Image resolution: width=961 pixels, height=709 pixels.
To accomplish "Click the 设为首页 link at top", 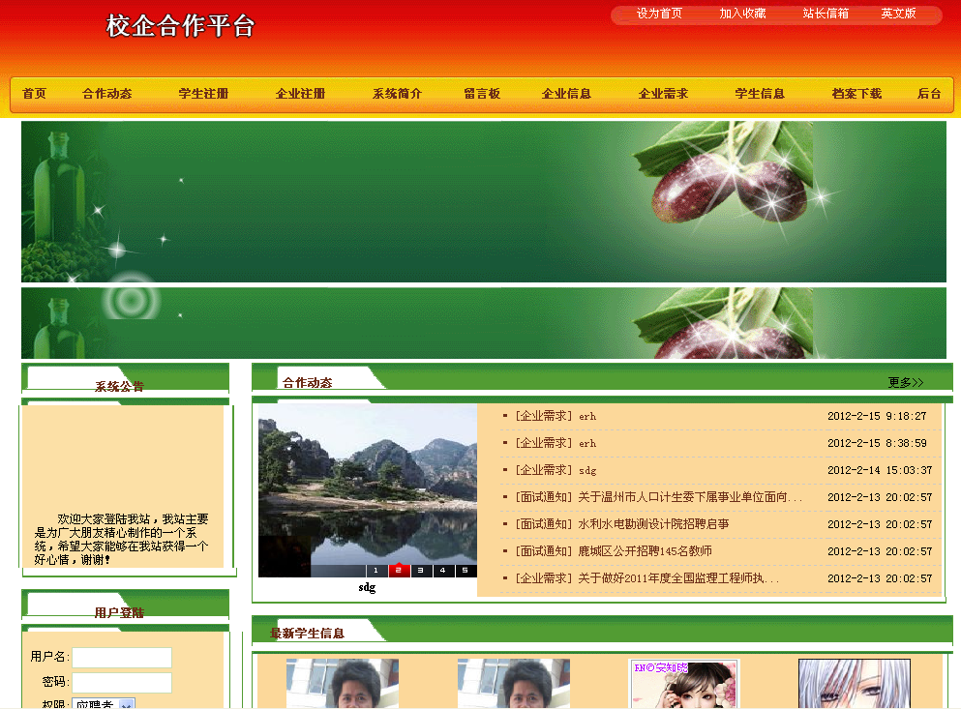I will 659,14.
